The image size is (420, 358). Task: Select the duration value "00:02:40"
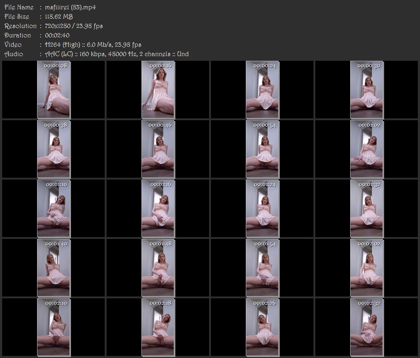[57, 35]
